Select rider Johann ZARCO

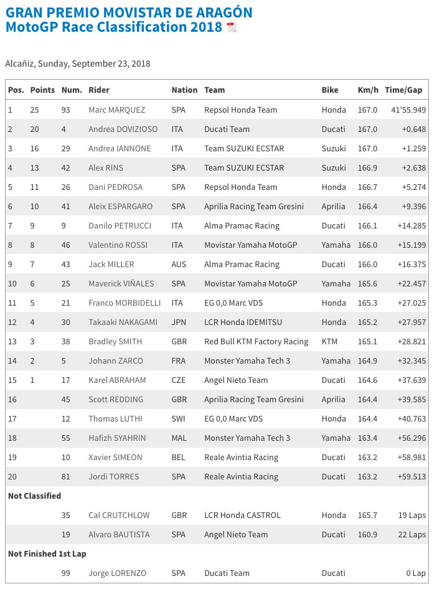click(116, 360)
